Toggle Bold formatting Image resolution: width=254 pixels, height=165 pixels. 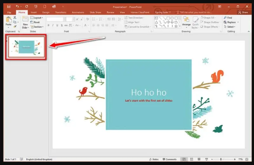tap(49, 25)
